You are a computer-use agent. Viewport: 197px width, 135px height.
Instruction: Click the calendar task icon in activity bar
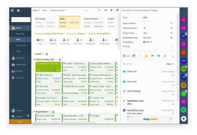point(134,56)
